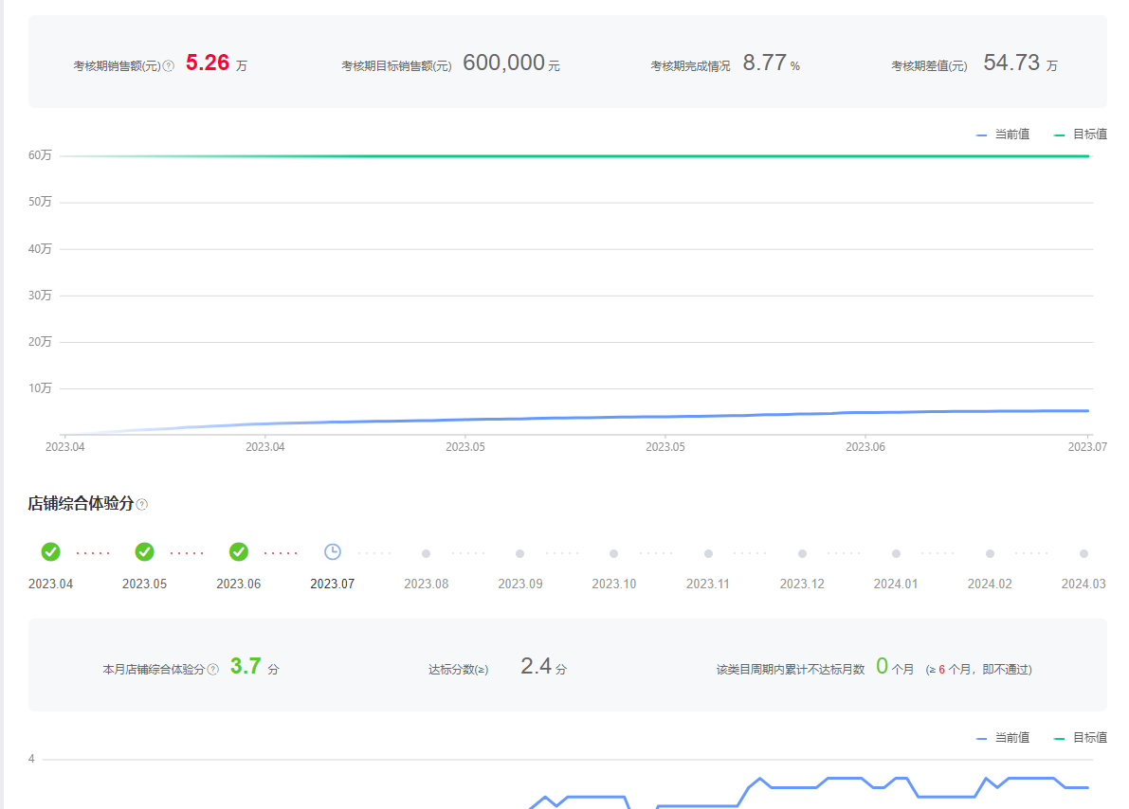Toggle 目标值 legend in the experience score chart

point(1081,738)
